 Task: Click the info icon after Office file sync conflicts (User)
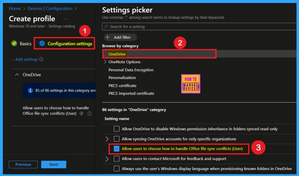click(x=89, y=113)
